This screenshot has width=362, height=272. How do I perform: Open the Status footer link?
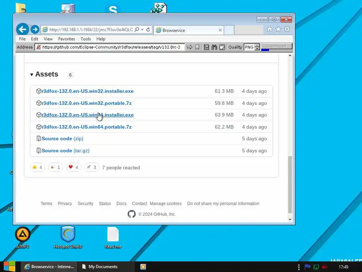(x=105, y=204)
